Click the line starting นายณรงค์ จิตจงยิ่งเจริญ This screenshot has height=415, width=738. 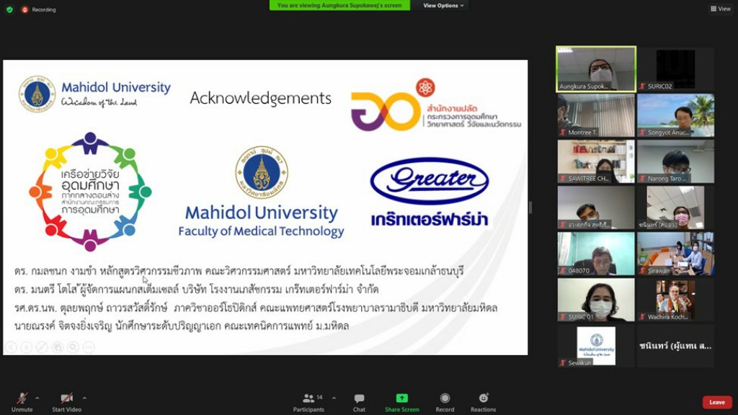[182, 326]
